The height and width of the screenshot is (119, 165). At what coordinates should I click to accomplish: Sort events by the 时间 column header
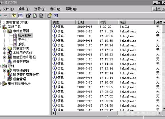pyautogui.click(x=108, y=22)
